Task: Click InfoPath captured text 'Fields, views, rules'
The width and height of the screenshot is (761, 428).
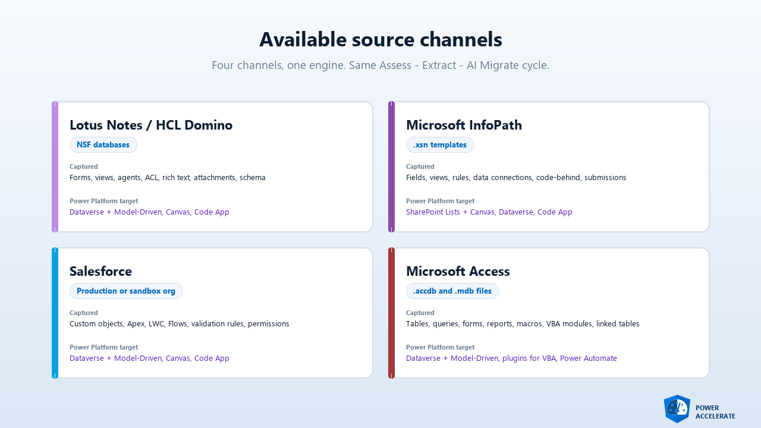Action: pos(516,178)
